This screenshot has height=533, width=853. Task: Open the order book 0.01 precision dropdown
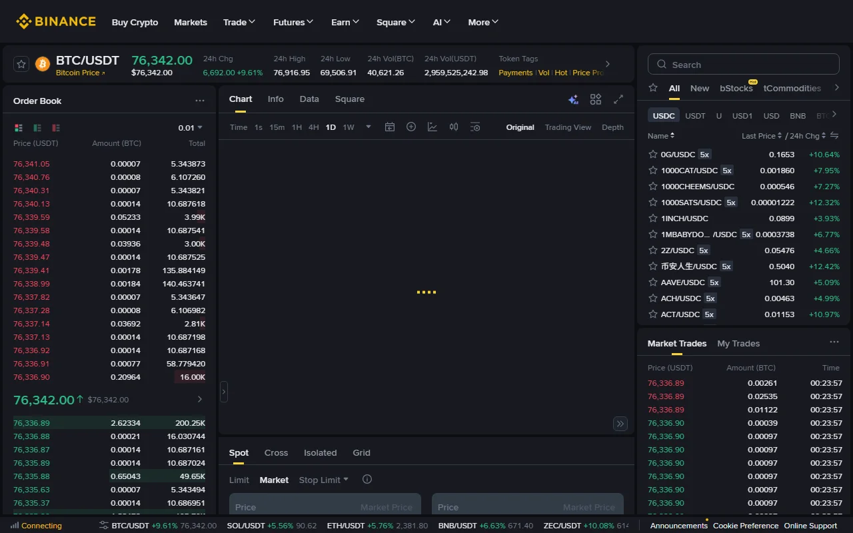point(191,127)
